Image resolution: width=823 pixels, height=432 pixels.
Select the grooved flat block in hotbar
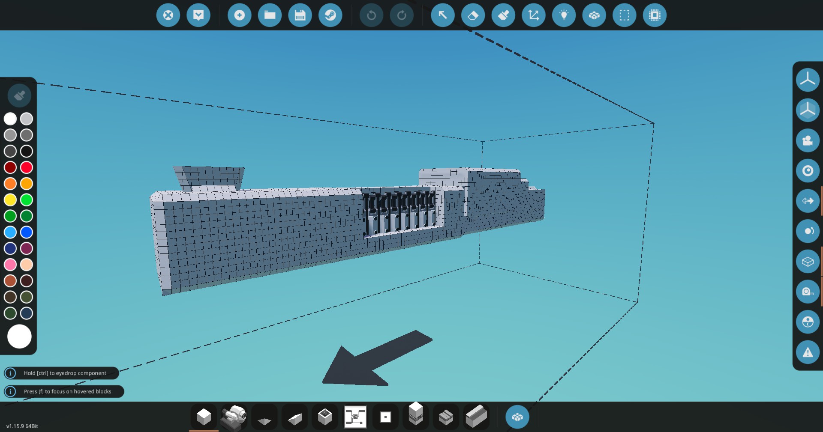446,417
